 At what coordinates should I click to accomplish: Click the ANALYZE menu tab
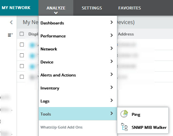pos(56,8)
